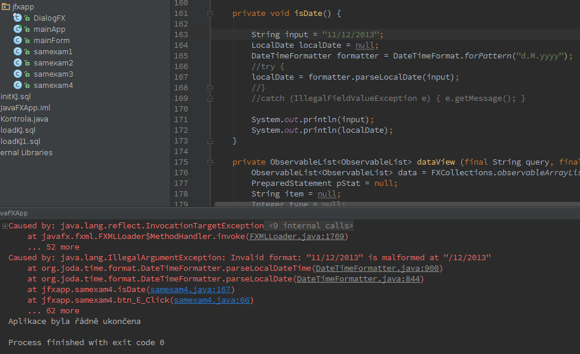Click the "... 62 more" console line

[53, 310]
